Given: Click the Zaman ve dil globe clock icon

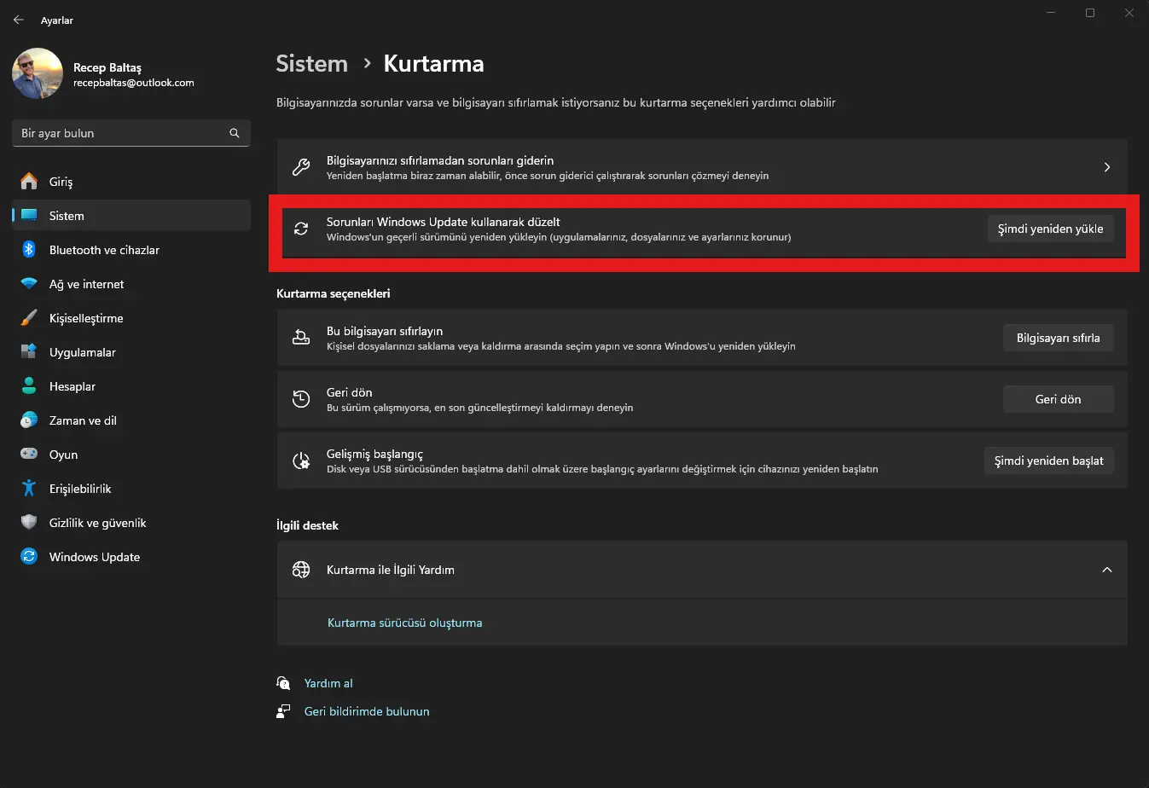Looking at the screenshot, I should coord(29,420).
